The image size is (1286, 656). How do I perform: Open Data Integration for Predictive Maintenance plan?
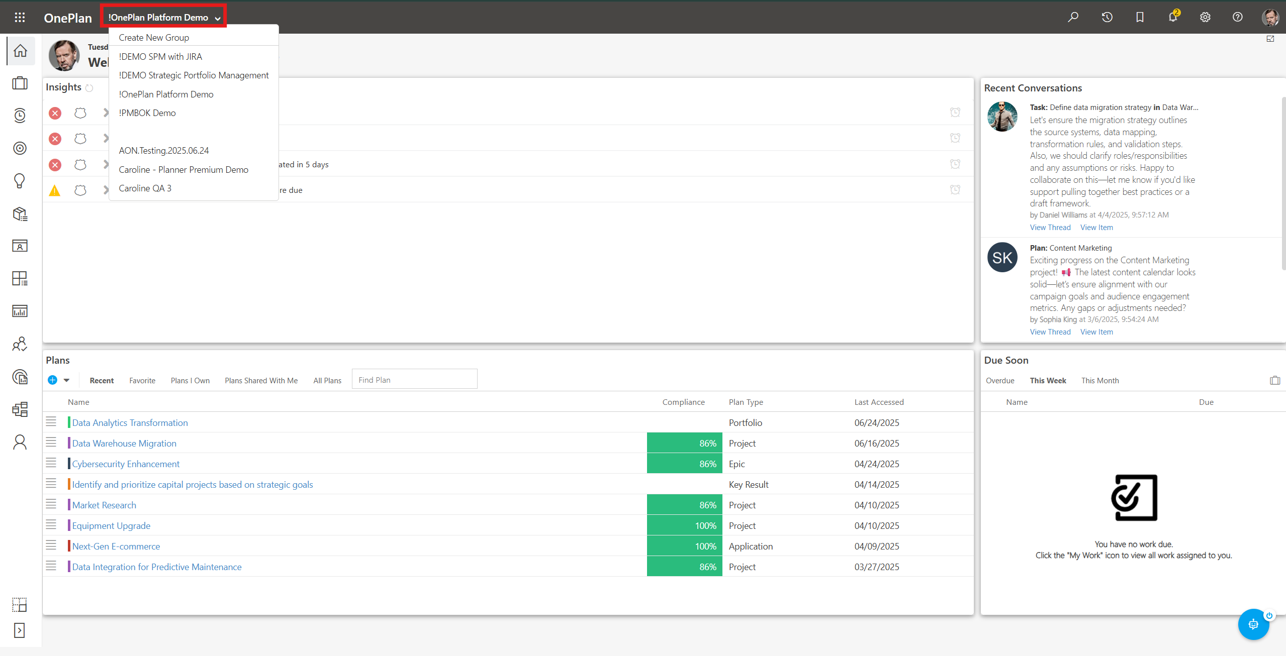156,567
